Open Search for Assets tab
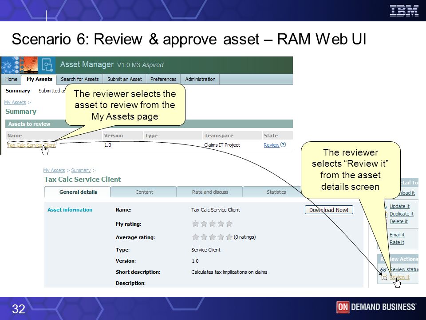Viewport: 426px width, 320px height. [x=79, y=79]
